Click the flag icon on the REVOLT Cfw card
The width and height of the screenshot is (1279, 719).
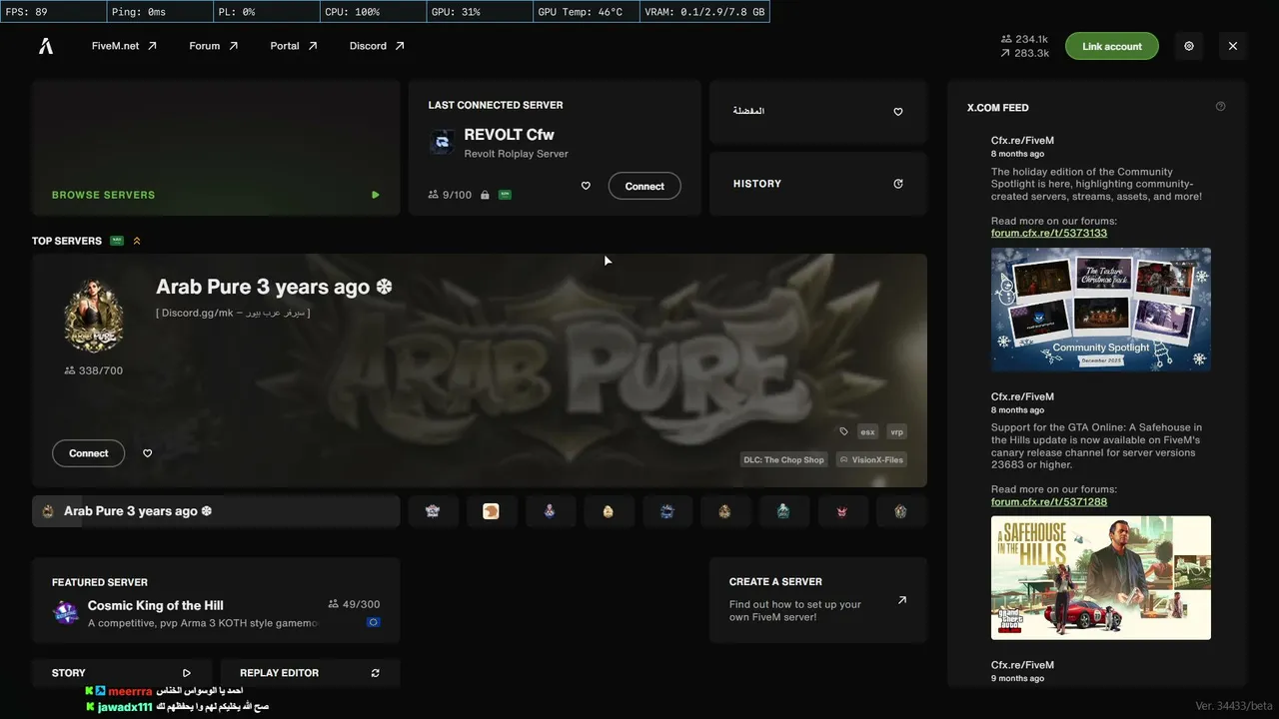tap(505, 195)
